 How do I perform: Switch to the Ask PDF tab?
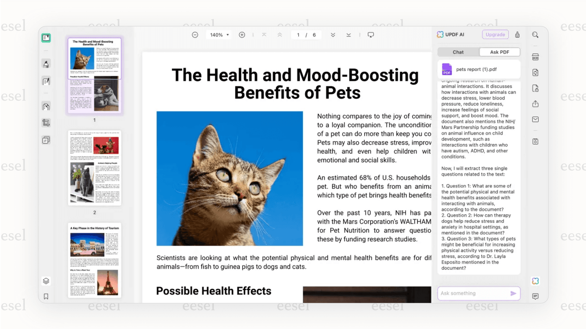click(x=499, y=52)
